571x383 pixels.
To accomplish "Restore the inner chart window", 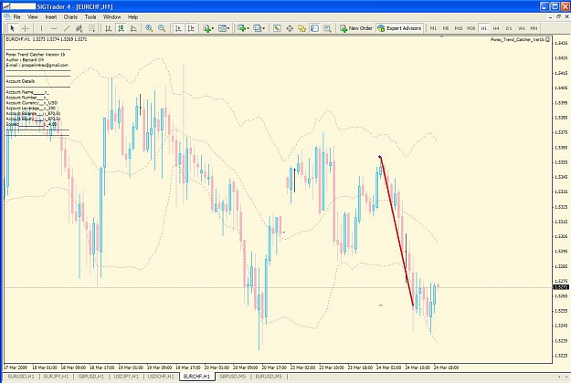I will (559, 16).
